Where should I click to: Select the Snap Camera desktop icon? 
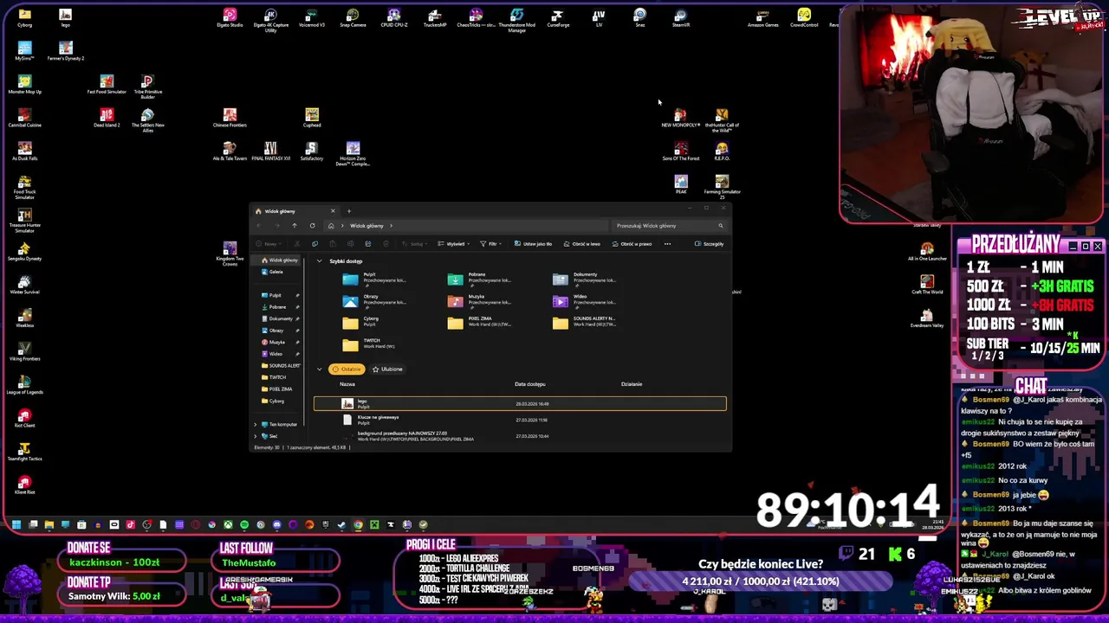click(353, 17)
